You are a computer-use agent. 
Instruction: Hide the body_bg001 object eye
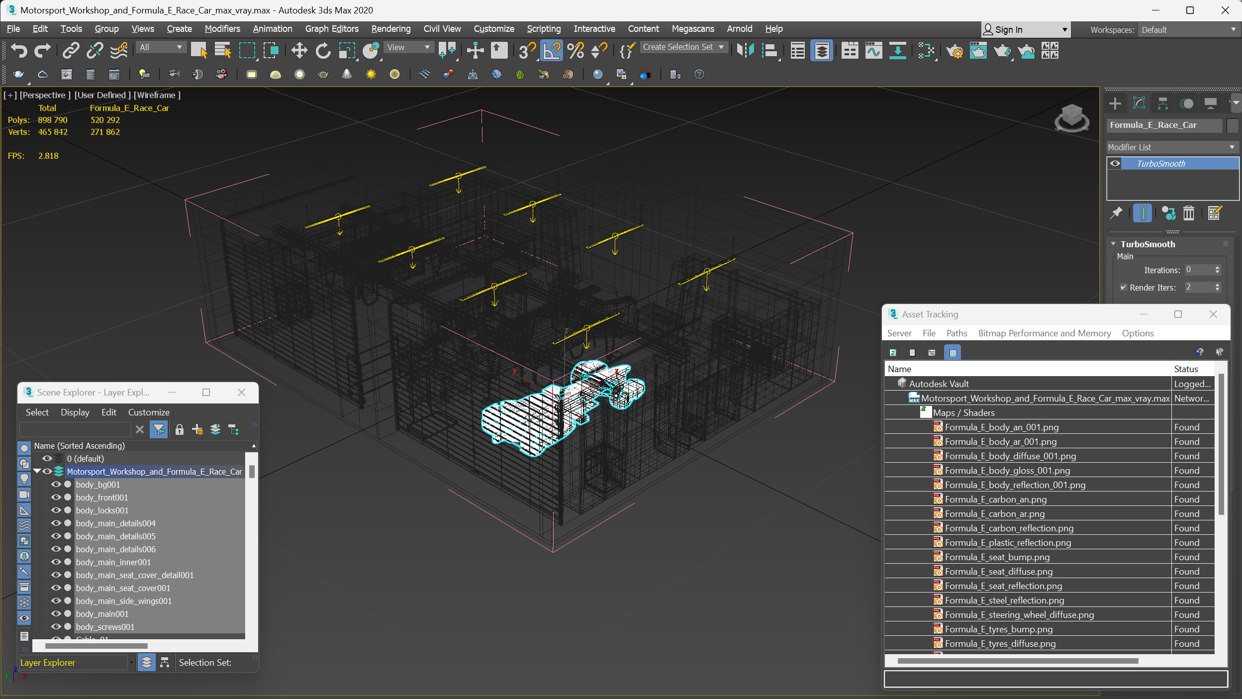coord(56,484)
